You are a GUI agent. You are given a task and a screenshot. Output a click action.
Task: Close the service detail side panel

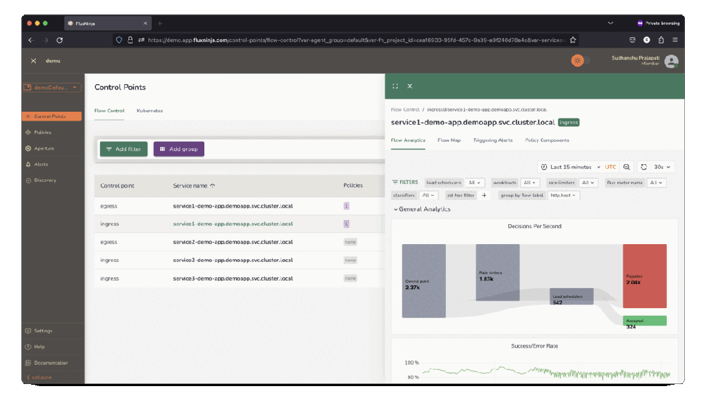[x=409, y=86]
